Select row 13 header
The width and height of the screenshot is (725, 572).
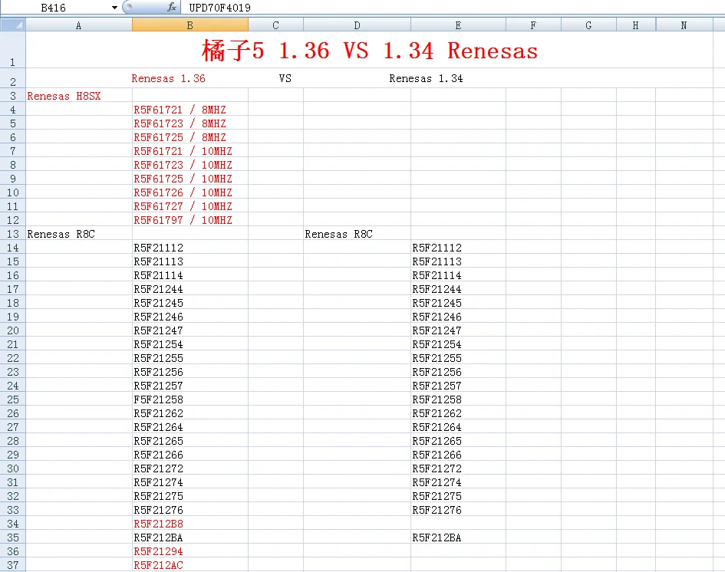click(x=13, y=234)
